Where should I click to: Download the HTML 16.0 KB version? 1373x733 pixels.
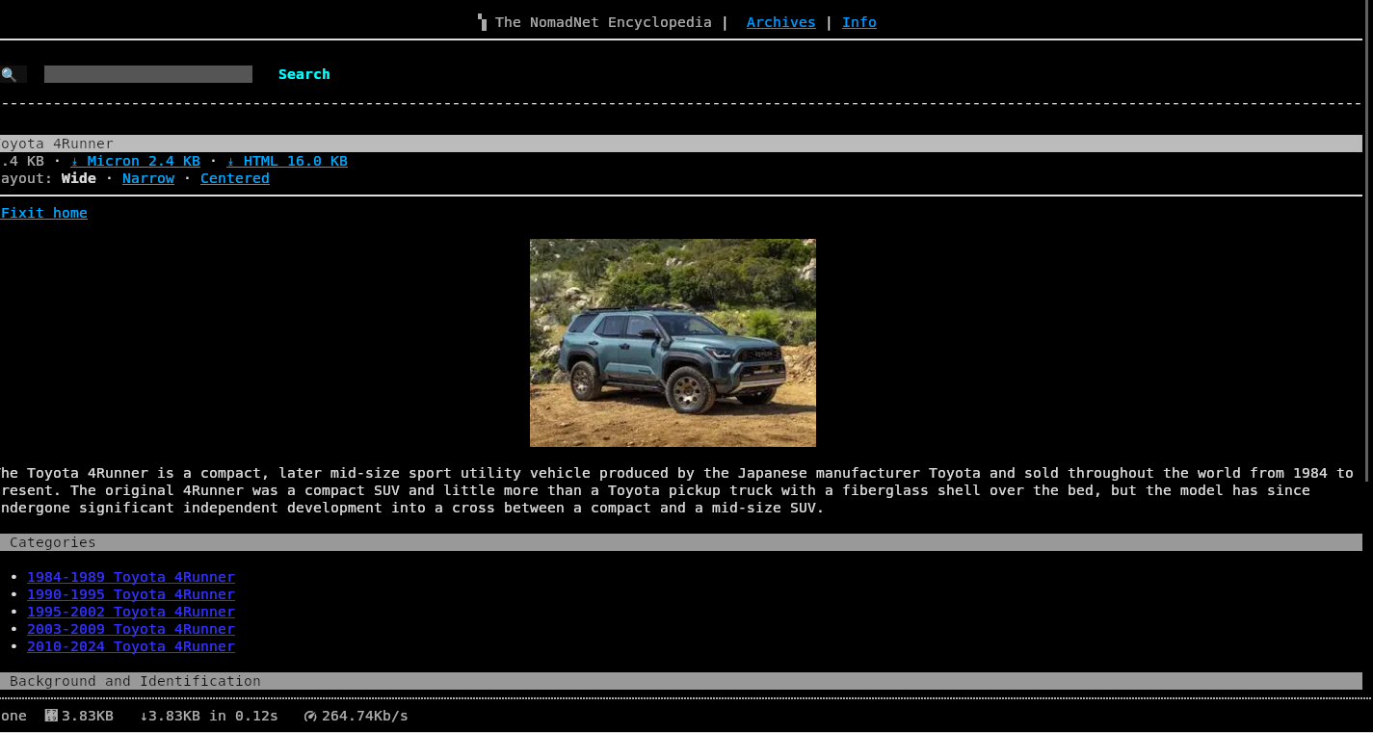(287, 161)
